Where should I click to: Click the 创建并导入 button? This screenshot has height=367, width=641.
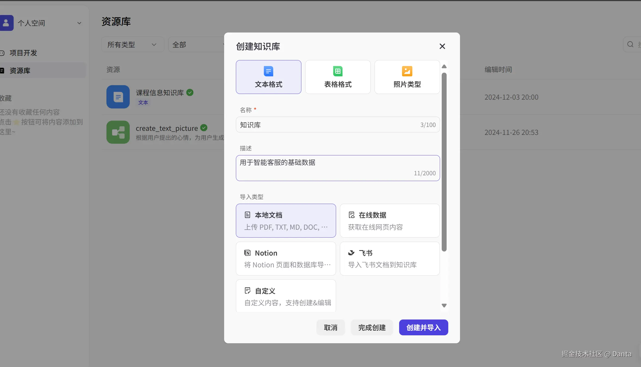coord(423,327)
